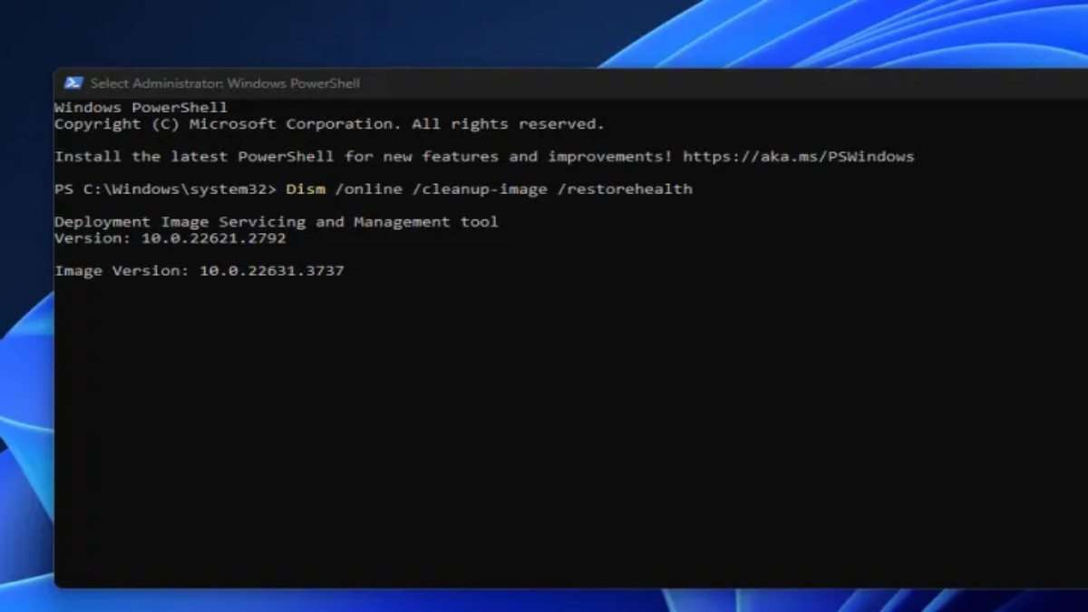Select the Microsoft Corporation copyright line

click(x=329, y=124)
